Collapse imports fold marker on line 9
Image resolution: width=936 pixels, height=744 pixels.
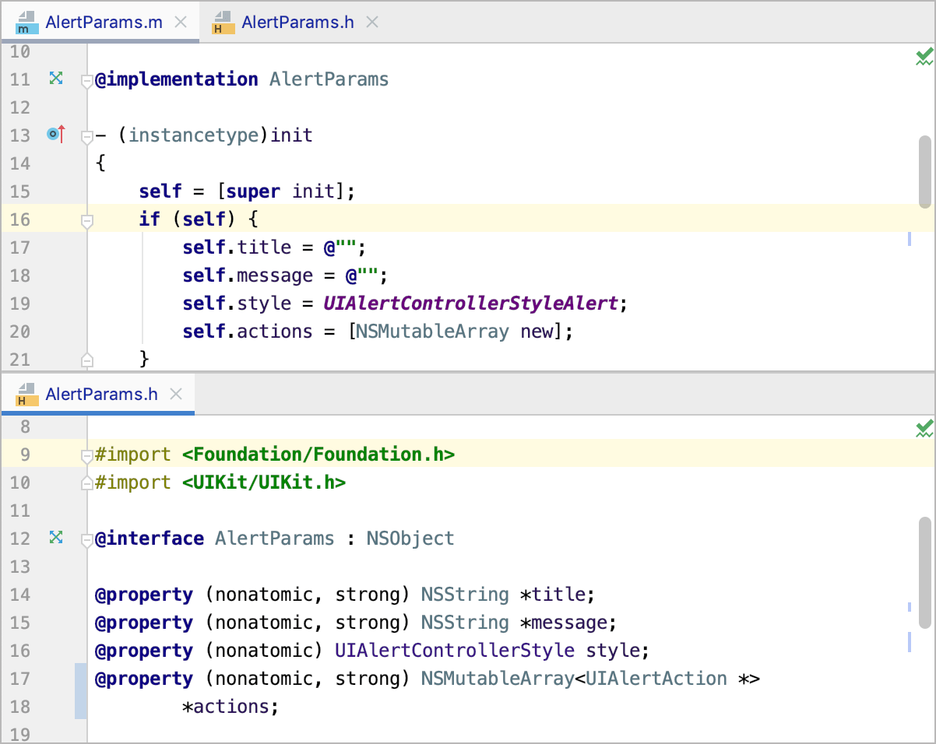point(87,455)
